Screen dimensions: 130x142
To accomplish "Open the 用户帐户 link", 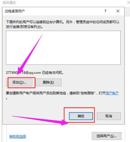I will (112, 93).
